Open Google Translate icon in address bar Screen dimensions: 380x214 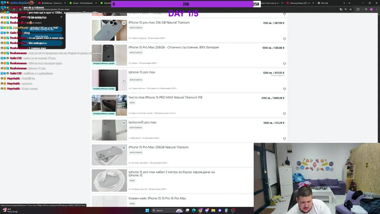tap(341, 9)
